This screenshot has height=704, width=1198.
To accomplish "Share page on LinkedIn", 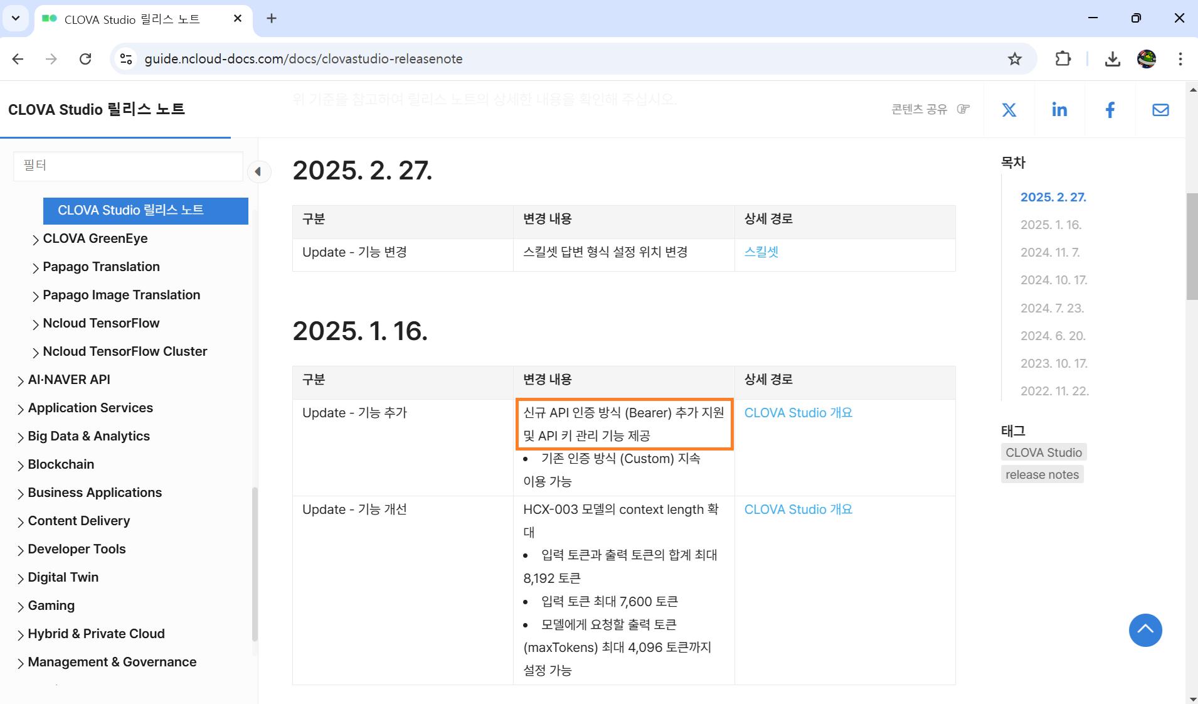I will tap(1059, 110).
